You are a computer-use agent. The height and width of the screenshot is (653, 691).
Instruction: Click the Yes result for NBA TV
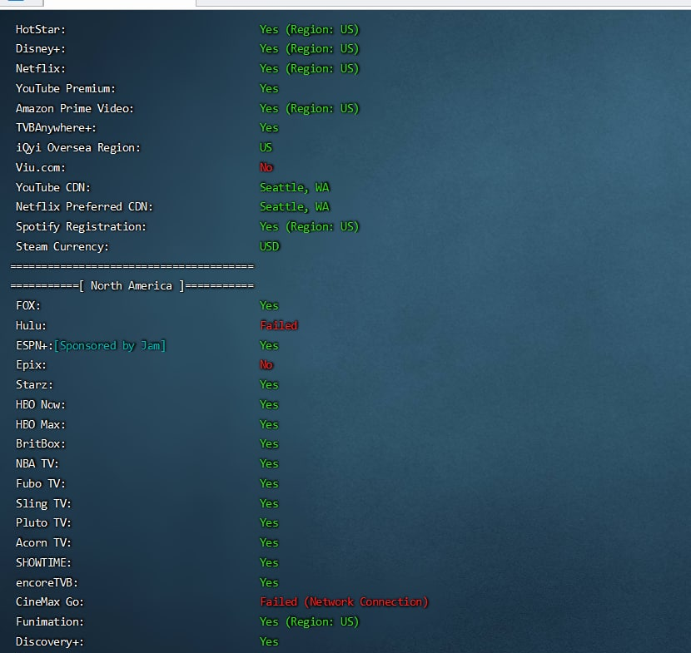269,463
